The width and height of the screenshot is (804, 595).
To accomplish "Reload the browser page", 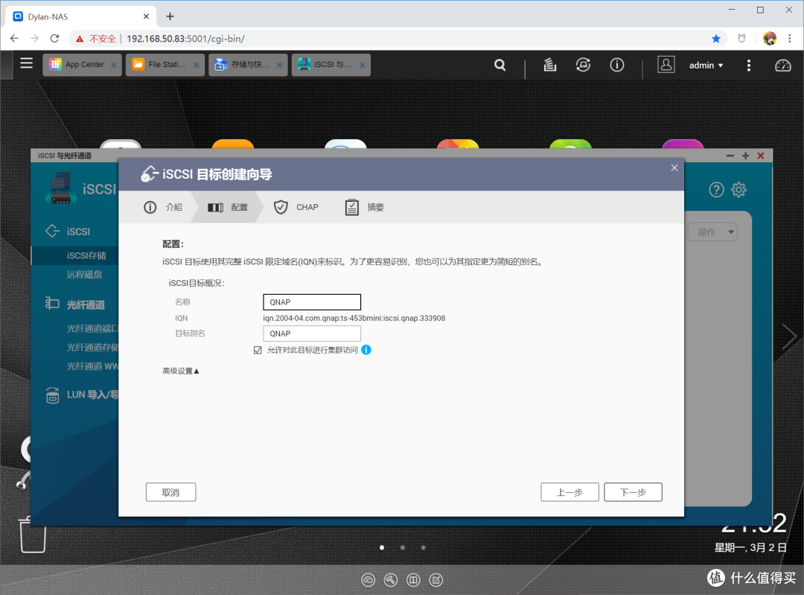I will click(x=54, y=39).
